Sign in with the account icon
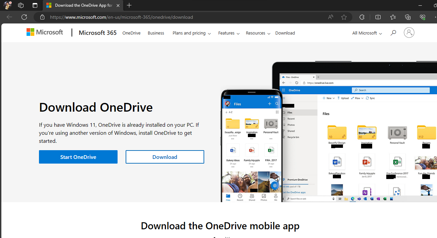This screenshot has height=238, width=437. [409, 33]
